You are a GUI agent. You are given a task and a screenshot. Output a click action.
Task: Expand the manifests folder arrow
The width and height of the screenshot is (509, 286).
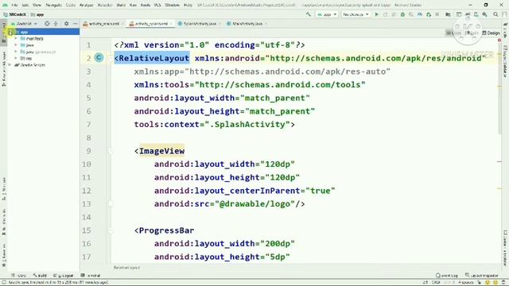click(x=16, y=39)
